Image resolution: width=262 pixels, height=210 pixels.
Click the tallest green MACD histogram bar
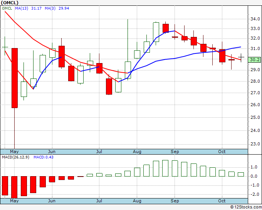tap(165, 168)
